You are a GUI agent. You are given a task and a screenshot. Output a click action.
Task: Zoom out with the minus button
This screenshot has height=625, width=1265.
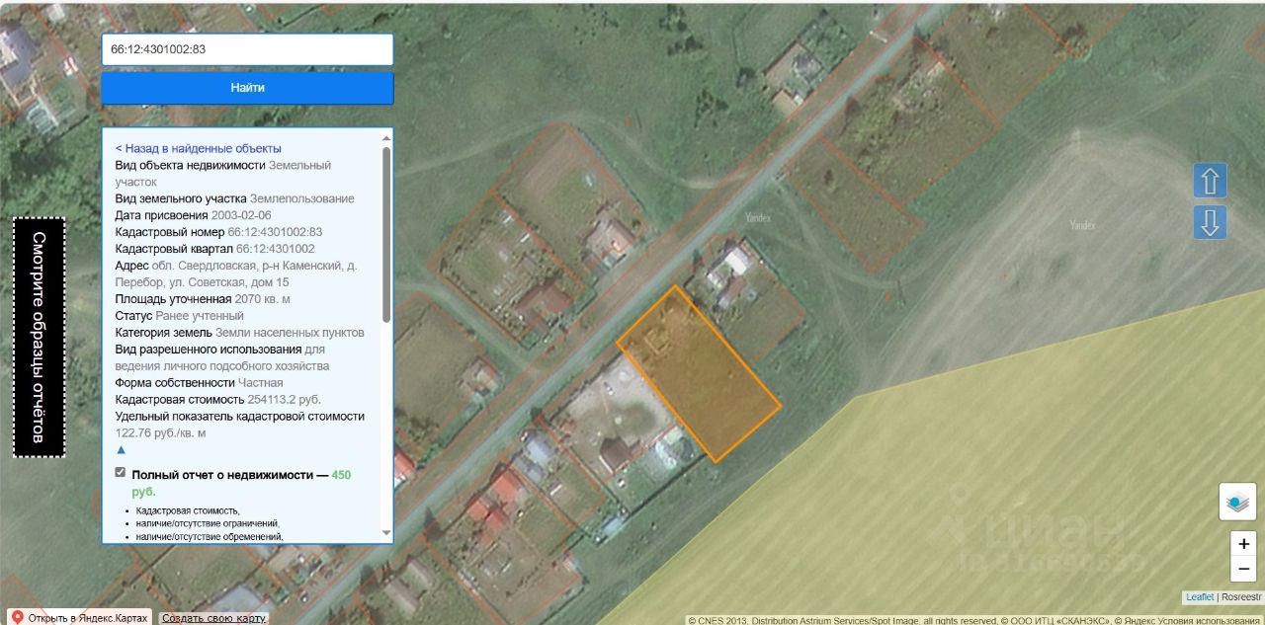1243,569
